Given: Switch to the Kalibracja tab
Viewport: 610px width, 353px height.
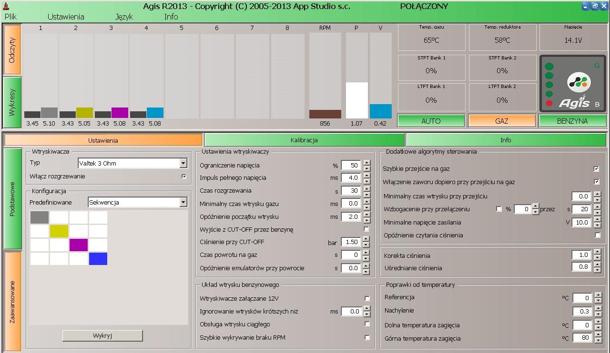Looking at the screenshot, I should click(x=304, y=140).
